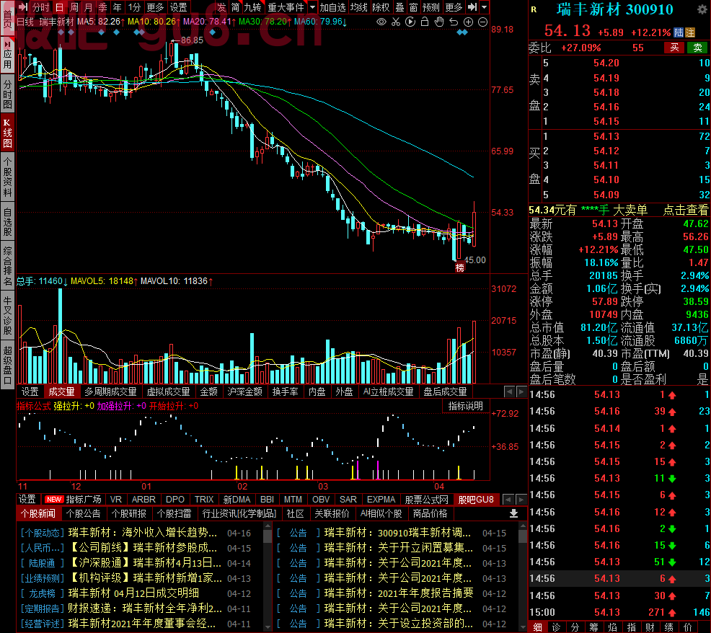Click the play replay icon in chart toolbar

point(410,22)
